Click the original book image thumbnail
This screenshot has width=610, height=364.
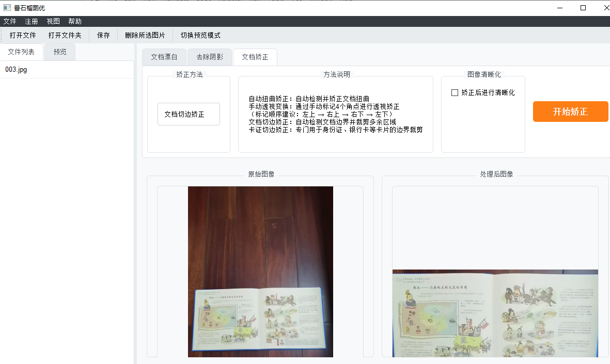pos(260,271)
